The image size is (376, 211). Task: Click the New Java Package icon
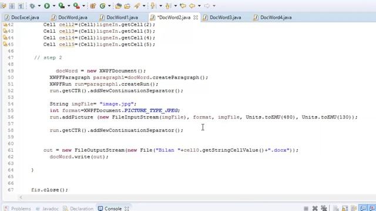tap(93, 6)
